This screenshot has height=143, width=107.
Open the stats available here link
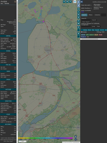pos(83,12)
